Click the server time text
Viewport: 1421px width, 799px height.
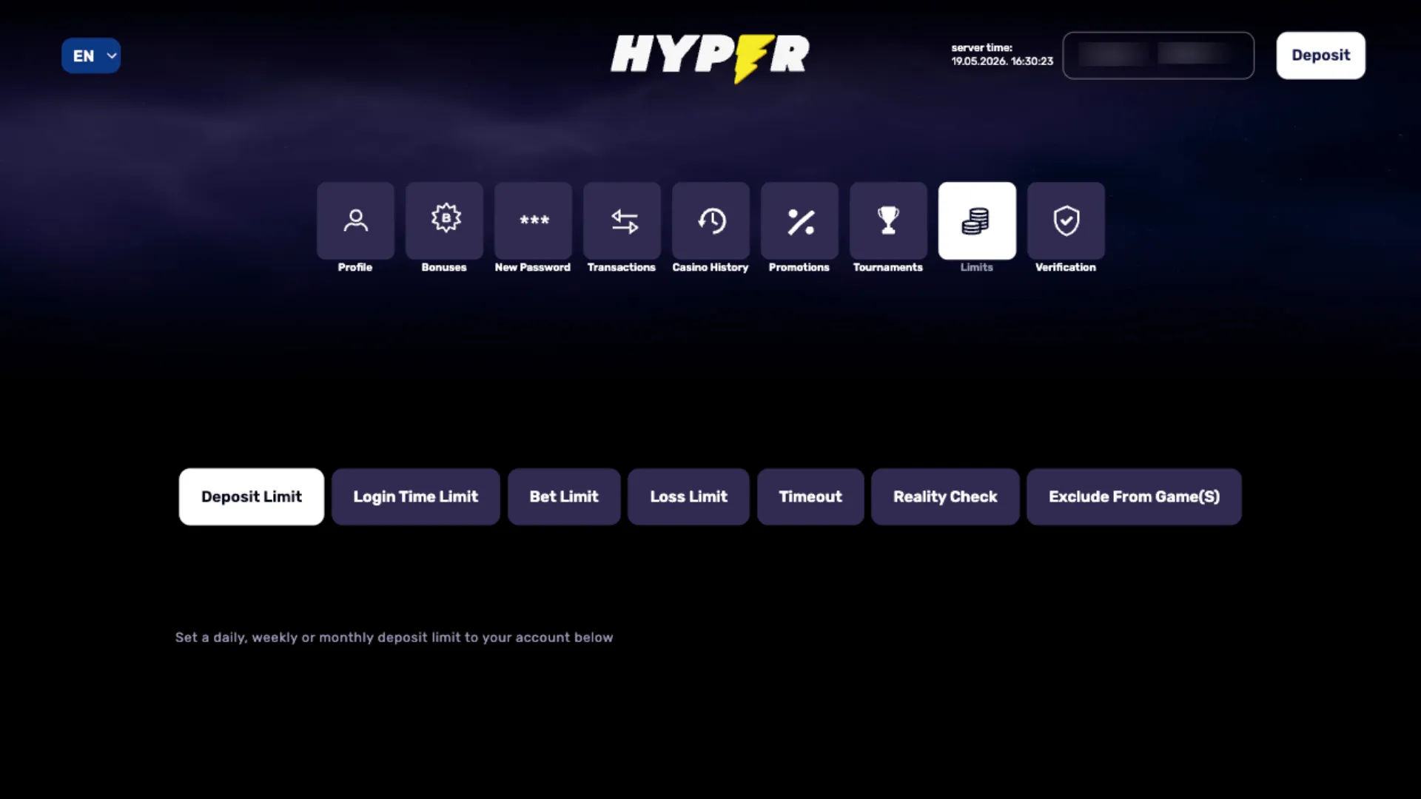1002,55
